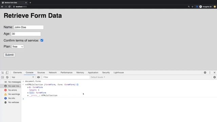Viewport: 217px width, 122px height.
Task: Reload the localhost page
Action: [9, 7]
